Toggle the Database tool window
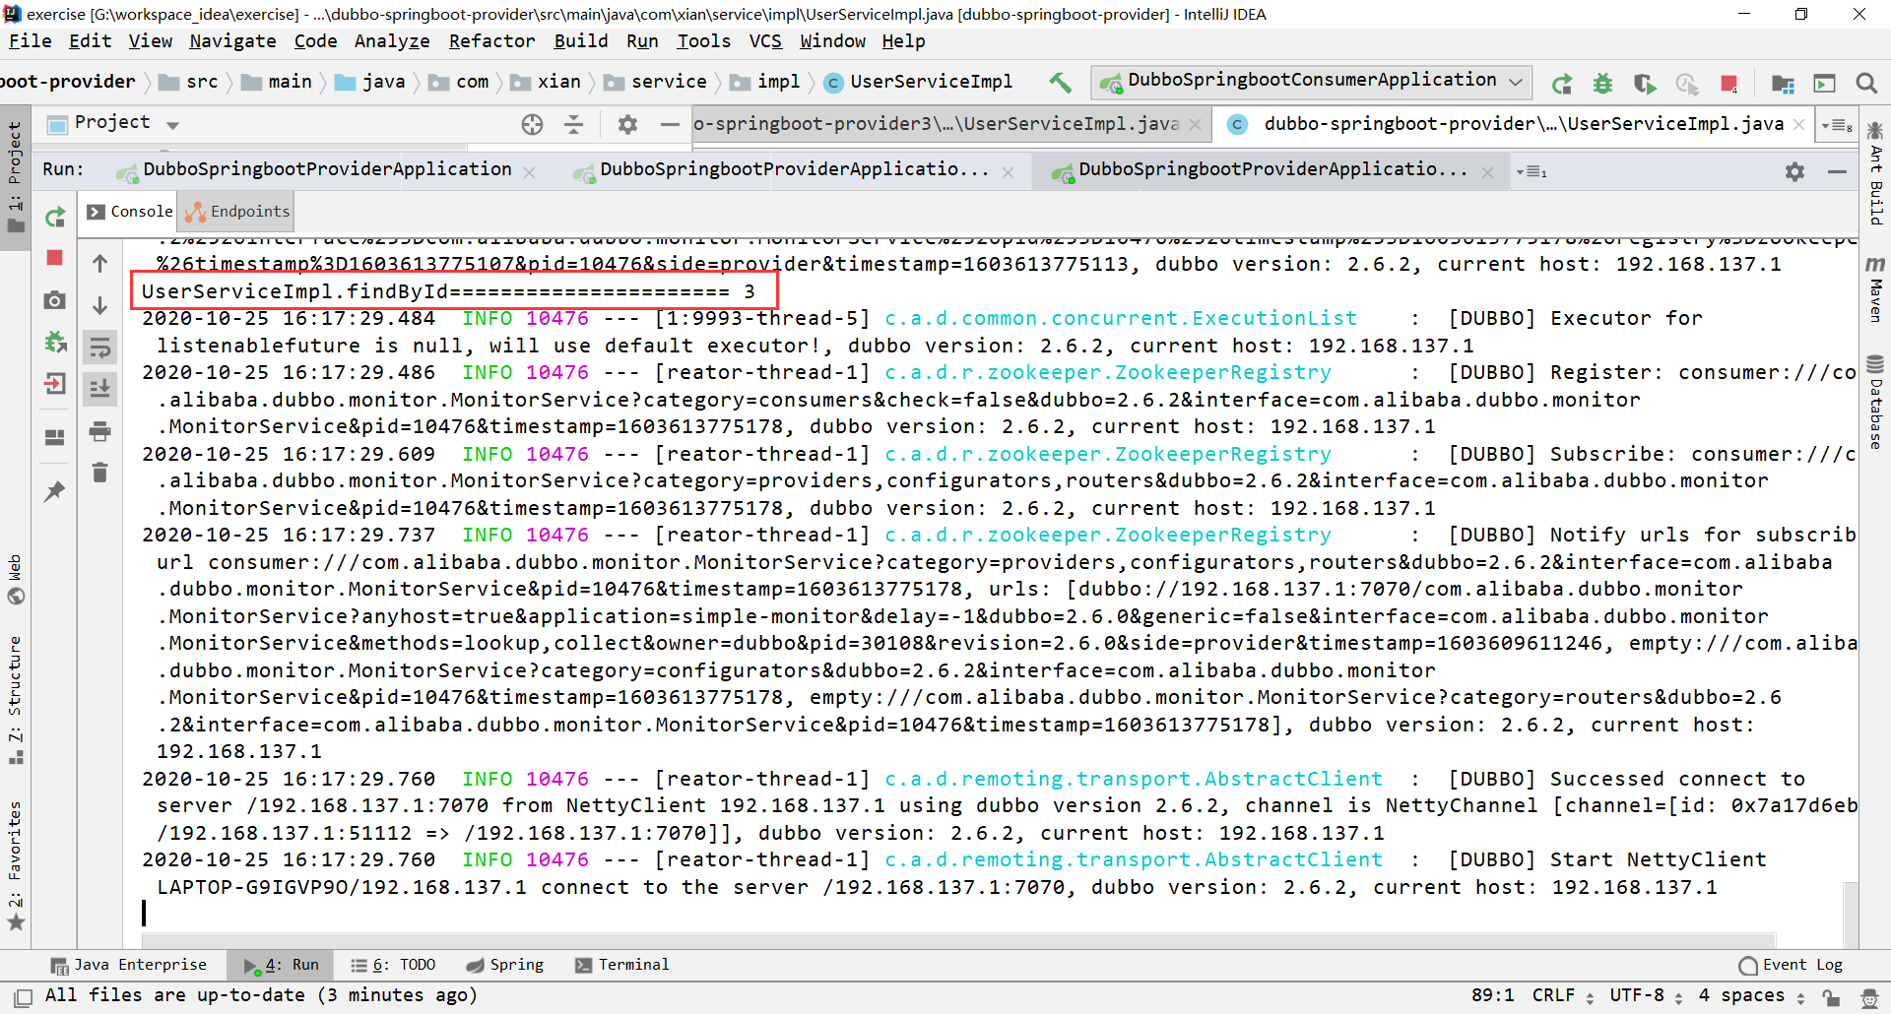The height and width of the screenshot is (1014, 1891). (x=1875, y=402)
